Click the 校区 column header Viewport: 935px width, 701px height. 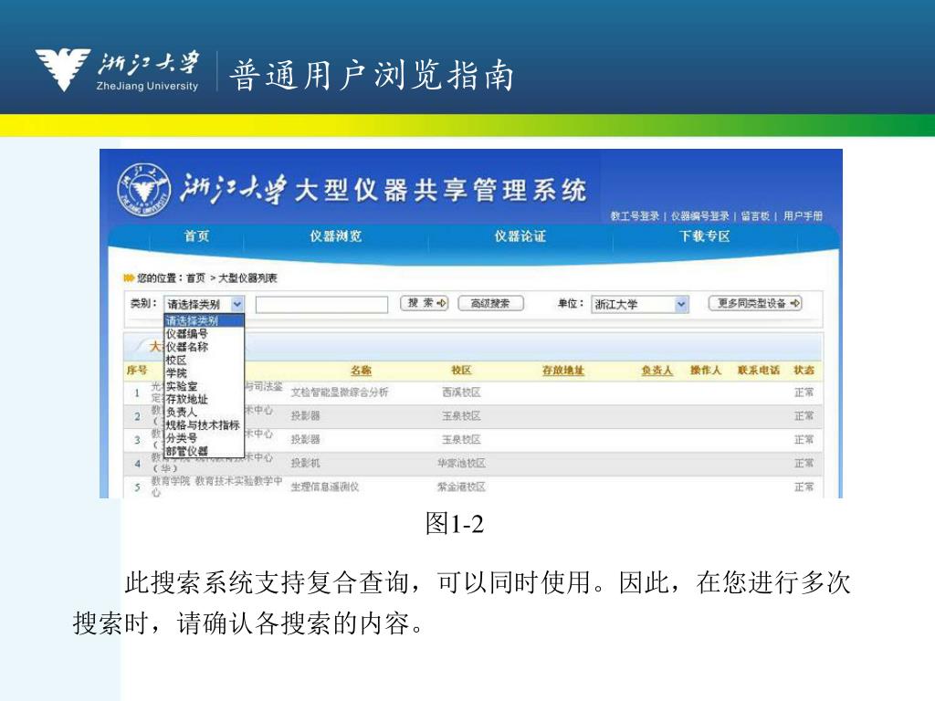461,371
